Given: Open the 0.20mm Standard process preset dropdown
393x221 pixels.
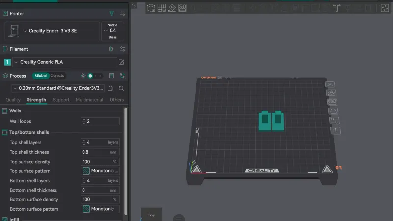Looking at the screenshot, I should pos(57,88).
